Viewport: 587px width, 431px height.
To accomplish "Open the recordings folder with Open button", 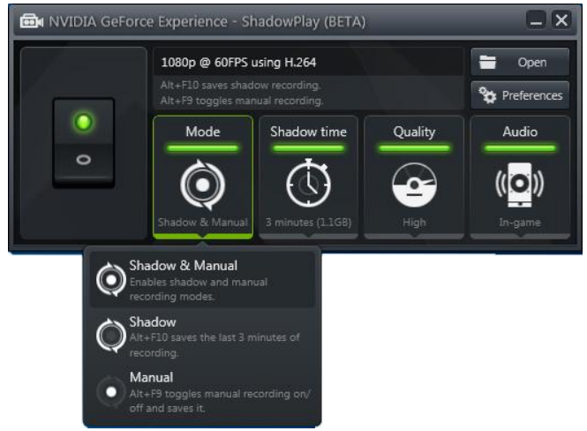I will 520,62.
